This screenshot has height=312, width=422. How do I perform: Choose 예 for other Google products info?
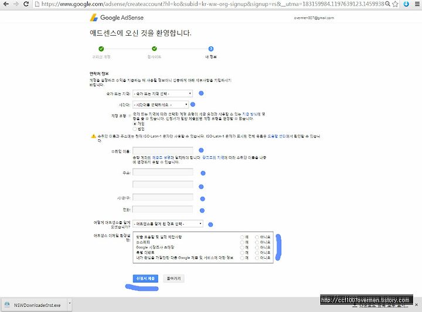point(242,258)
